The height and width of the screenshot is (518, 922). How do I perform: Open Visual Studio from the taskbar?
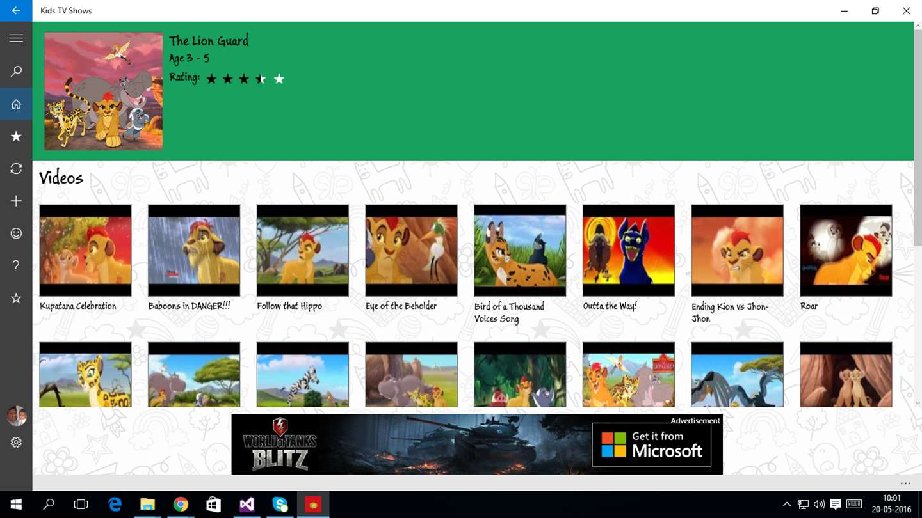pyautogui.click(x=247, y=505)
